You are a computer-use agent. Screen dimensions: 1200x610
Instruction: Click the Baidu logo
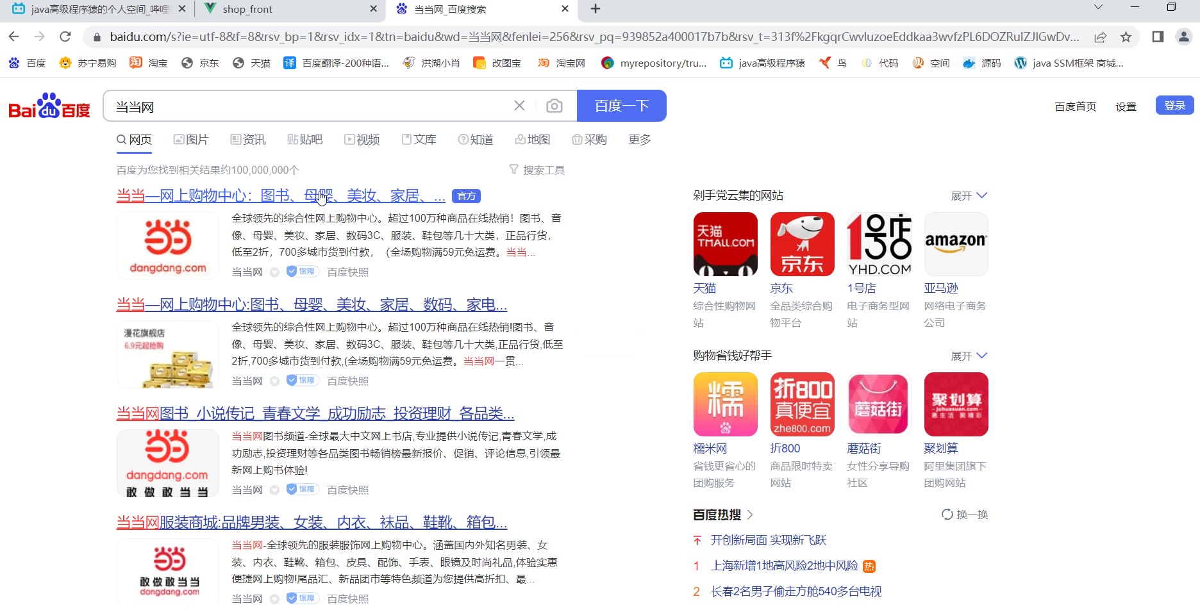click(x=49, y=106)
